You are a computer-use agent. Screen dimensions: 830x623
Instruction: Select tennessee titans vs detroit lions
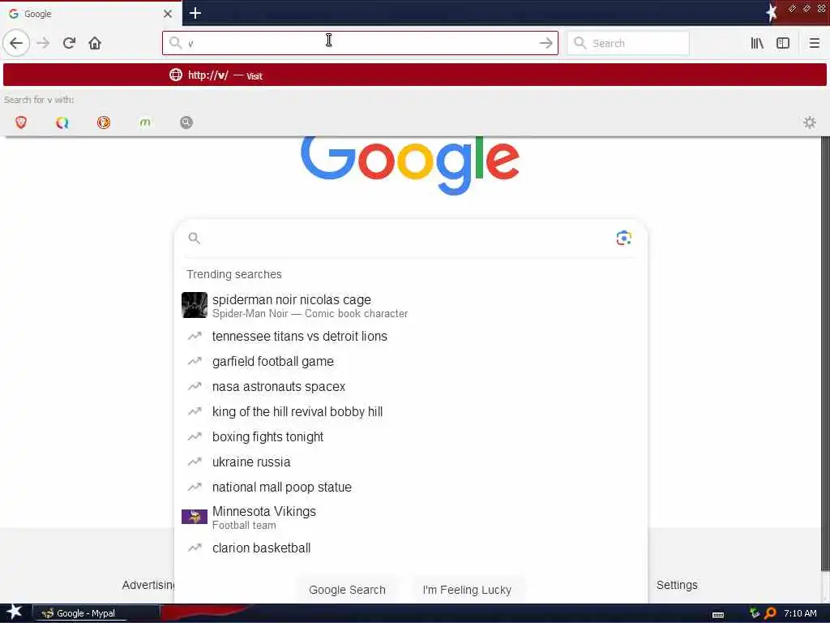410,336
